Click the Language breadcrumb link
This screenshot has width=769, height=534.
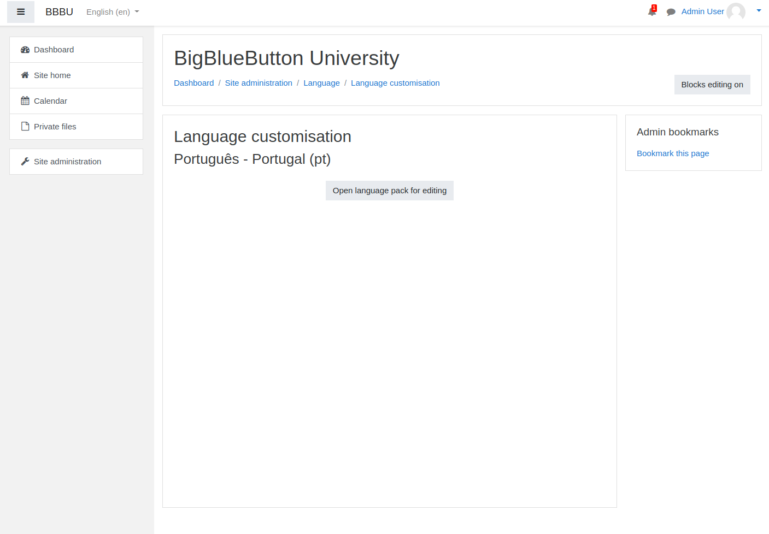coord(321,83)
